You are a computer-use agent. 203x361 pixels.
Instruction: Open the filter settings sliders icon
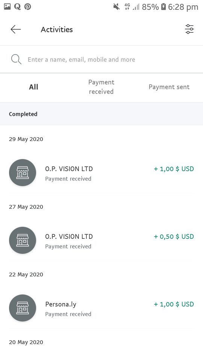point(189,29)
